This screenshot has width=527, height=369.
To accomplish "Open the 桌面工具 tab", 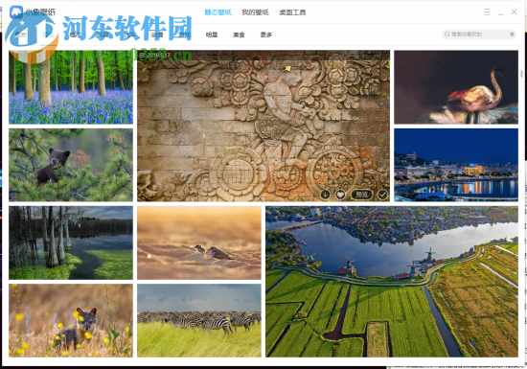I will 292,12.
